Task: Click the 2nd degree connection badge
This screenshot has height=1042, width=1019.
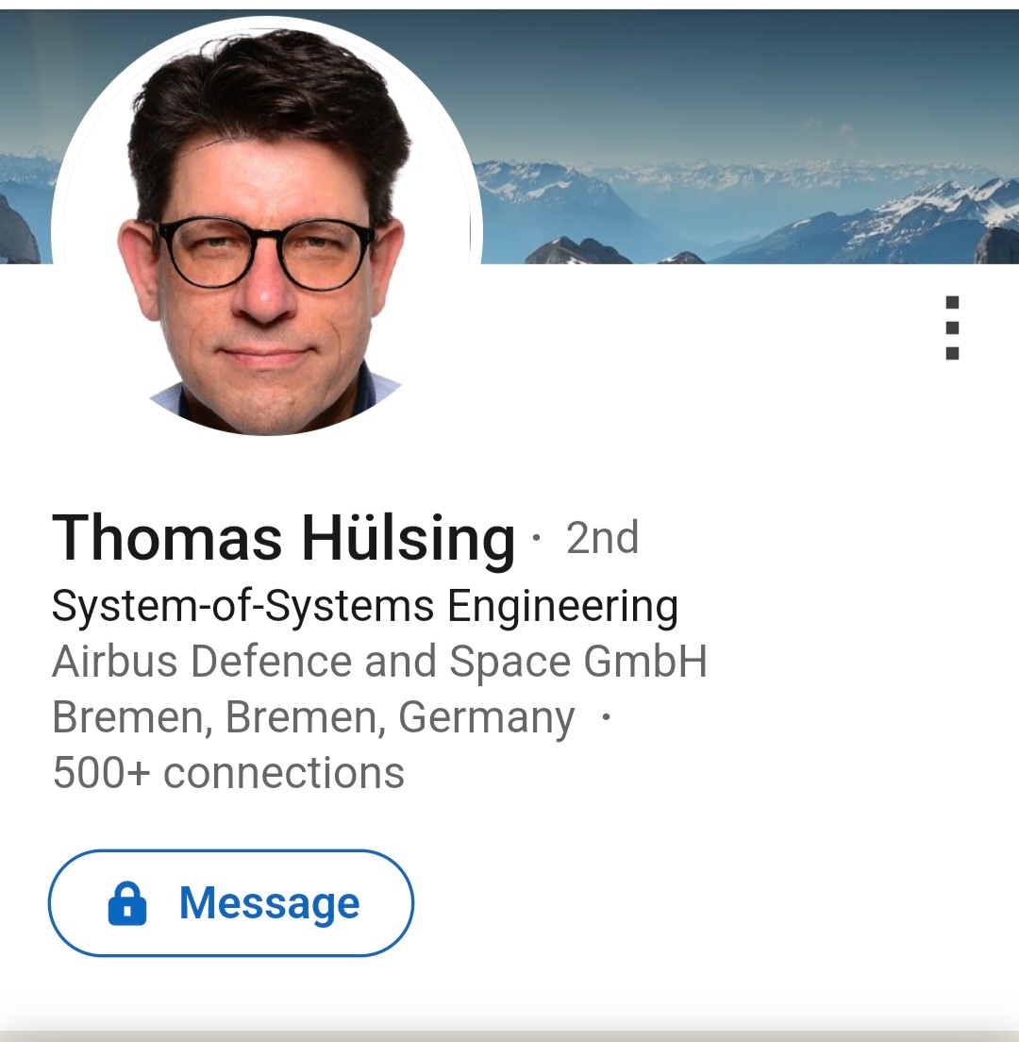Action: pyautogui.click(x=602, y=538)
